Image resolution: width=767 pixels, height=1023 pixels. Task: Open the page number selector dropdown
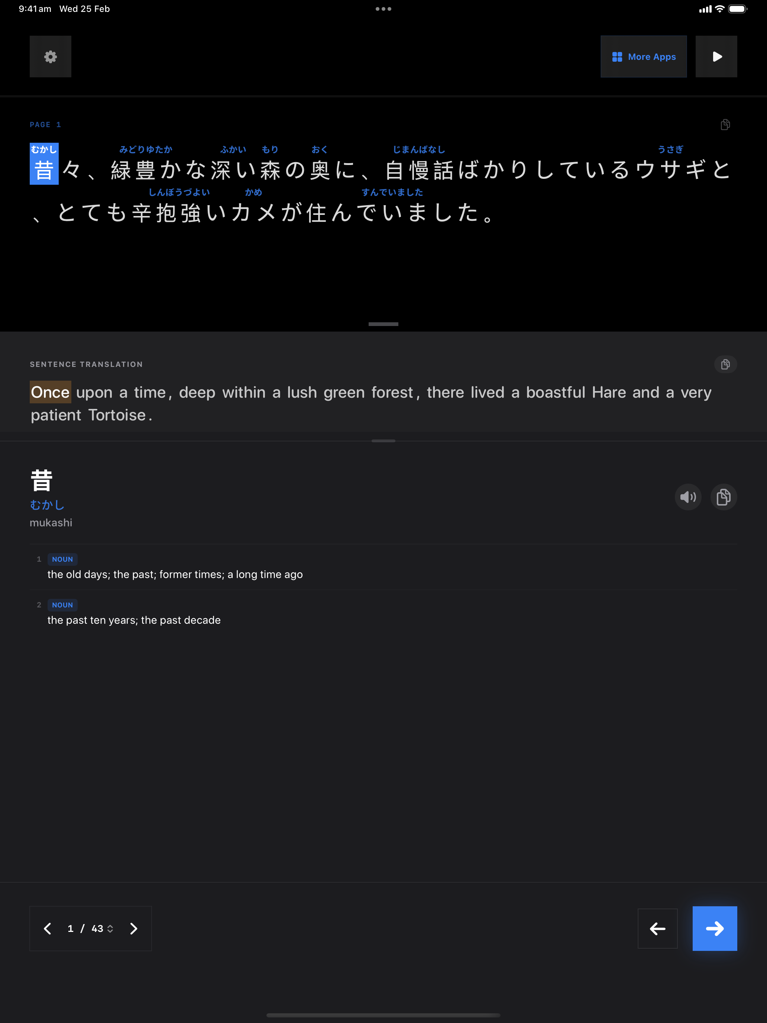pos(91,928)
